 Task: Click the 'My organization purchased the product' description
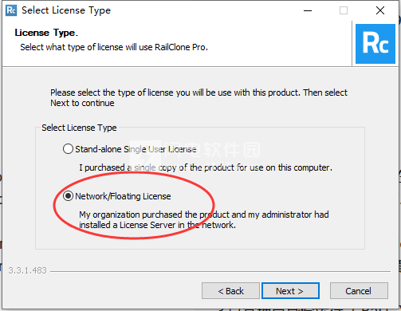(x=204, y=220)
